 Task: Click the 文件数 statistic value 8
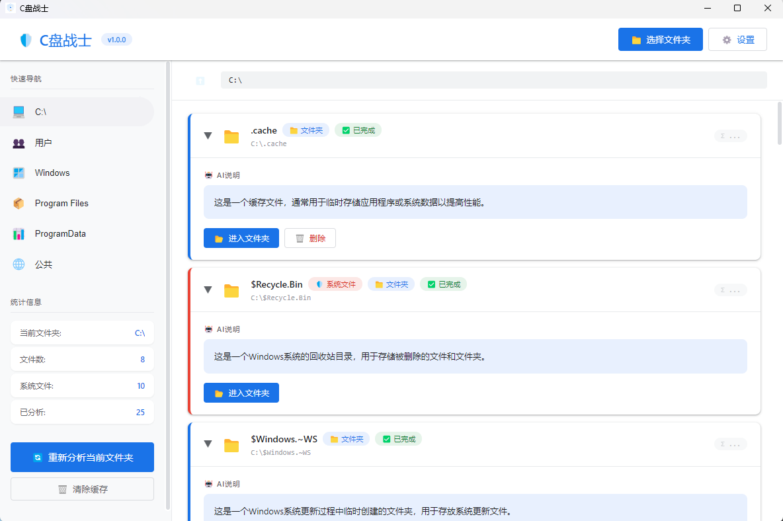[x=142, y=360]
